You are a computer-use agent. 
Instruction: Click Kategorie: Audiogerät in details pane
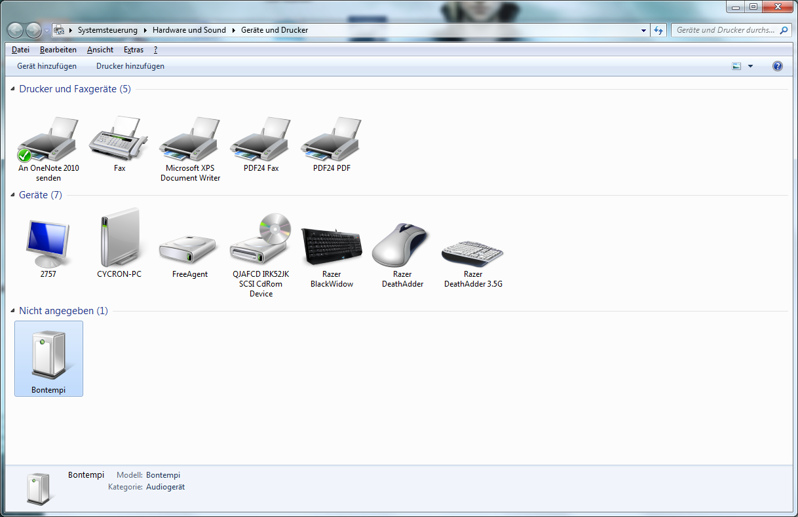[x=146, y=487]
